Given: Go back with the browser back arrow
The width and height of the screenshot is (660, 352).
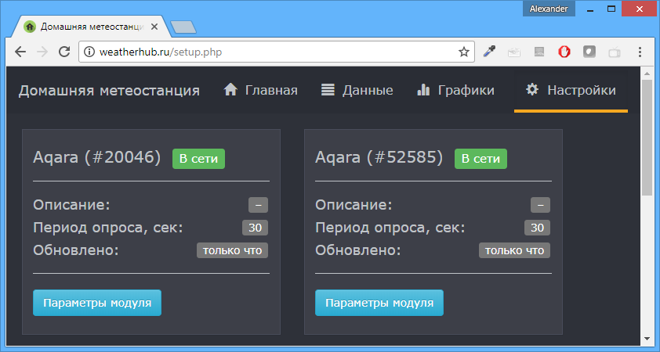Looking at the screenshot, I should (20, 52).
